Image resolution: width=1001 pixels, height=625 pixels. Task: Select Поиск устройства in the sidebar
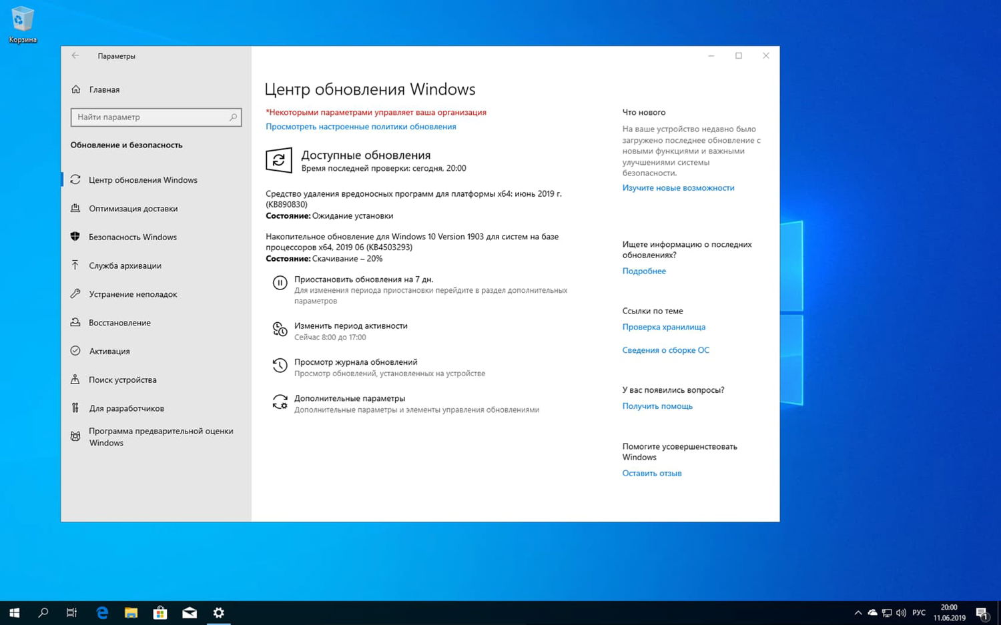click(x=122, y=380)
